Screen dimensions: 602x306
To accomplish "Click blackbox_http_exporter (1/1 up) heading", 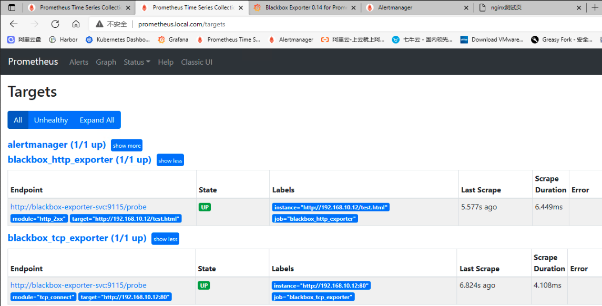I will (79, 160).
